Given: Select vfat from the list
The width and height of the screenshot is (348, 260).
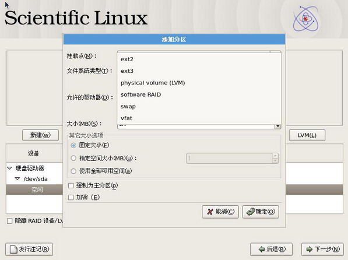Looking at the screenshot, I should 199,118.
